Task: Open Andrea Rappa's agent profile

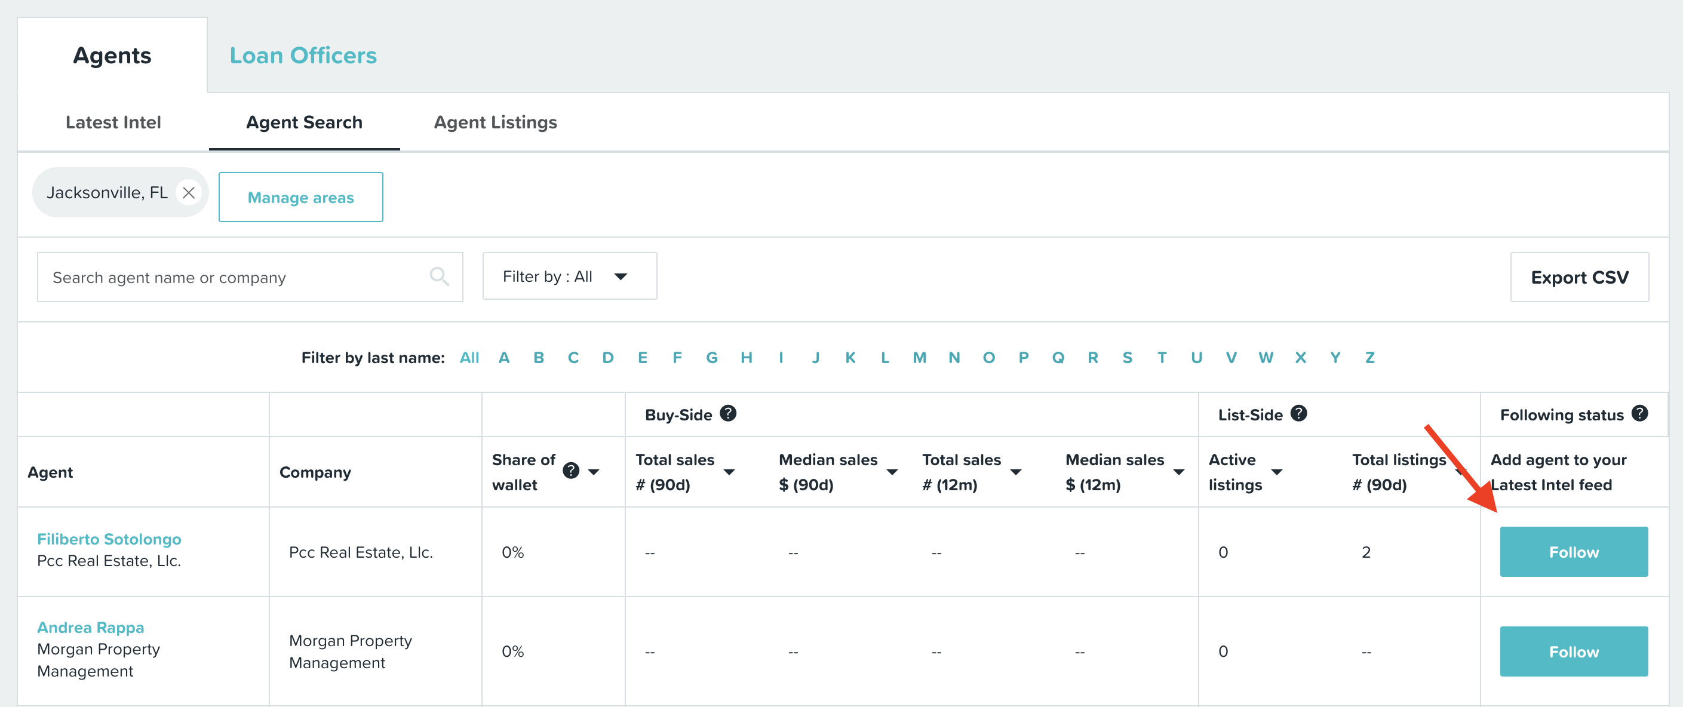Action: 91,627
